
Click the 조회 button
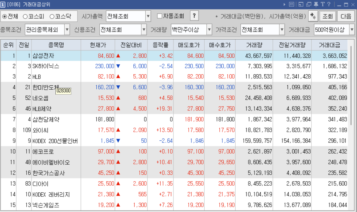click(328, 16)
